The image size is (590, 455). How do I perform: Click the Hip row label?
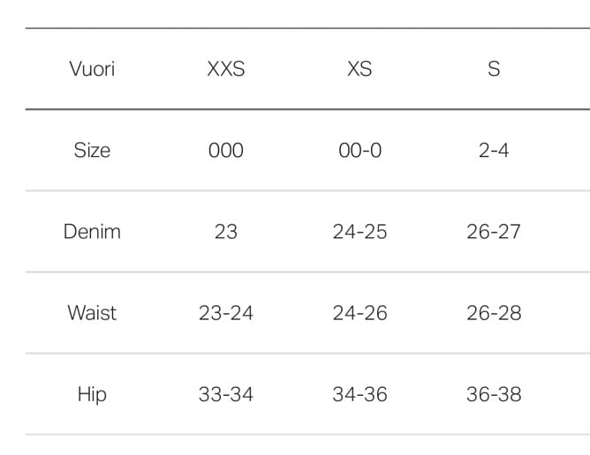click(92, 394)
